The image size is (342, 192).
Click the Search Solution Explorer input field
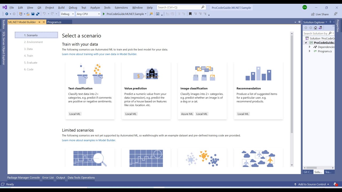[x=316, y=33]
